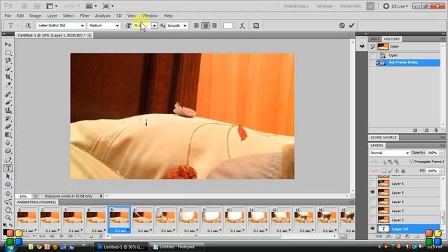
Task: Select the Path Selection tool
Action: (8, 176)
